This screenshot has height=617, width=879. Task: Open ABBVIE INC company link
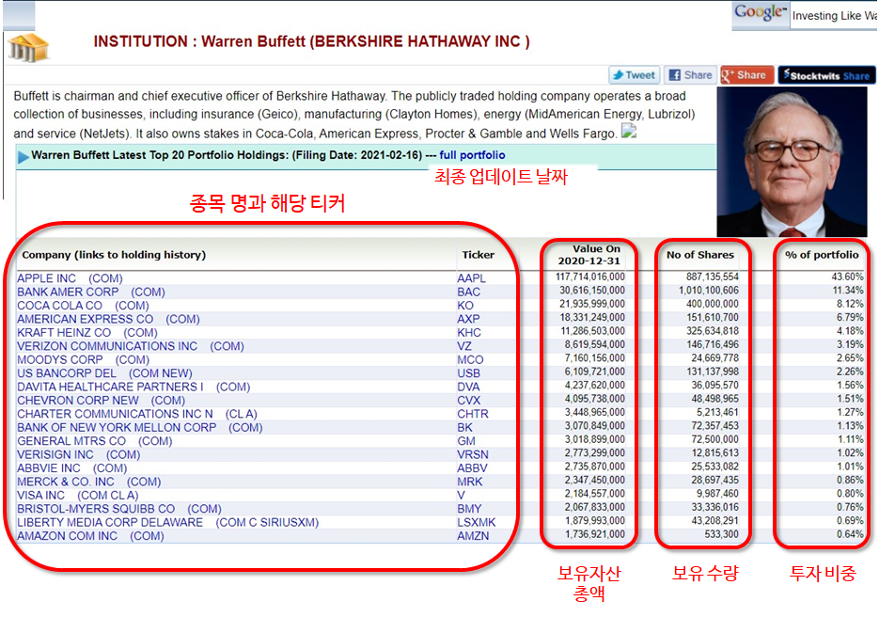pyautogui.click(x=71, y=468)
